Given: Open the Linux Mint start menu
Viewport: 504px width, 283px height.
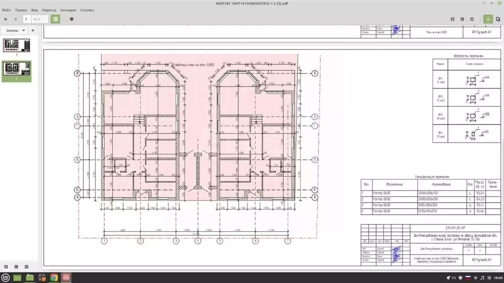Looking at the screenshot, I should click(5, 278).
